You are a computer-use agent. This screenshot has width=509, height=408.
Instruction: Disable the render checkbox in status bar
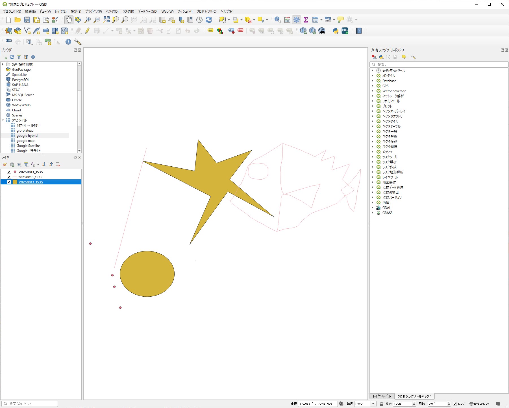pyautogui.click(x=455, y=404)
